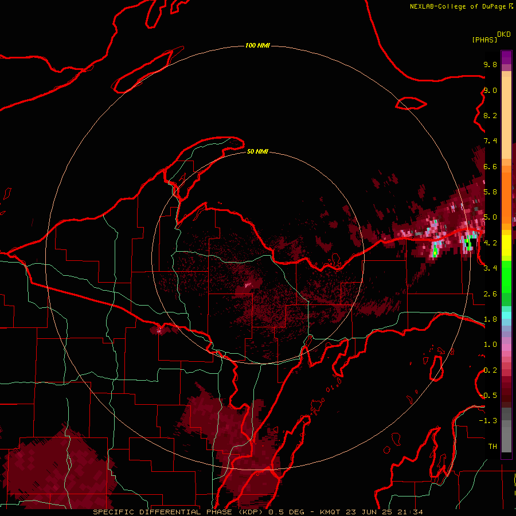Click the yellow segment of the color bar
This screenshot has height=516, width=516.
point(506,245)
